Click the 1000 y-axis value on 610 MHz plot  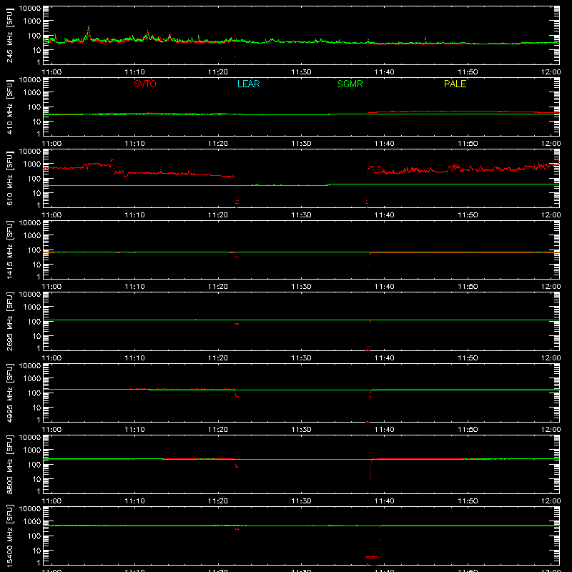point(32,164)
